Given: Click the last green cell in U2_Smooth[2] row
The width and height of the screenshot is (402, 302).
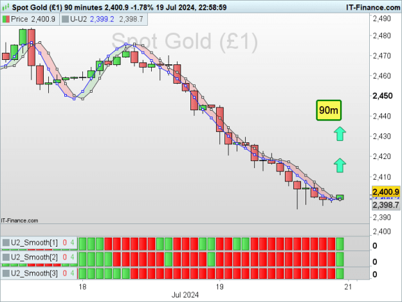Looking at the screenshot, I should tap(340, 259).
